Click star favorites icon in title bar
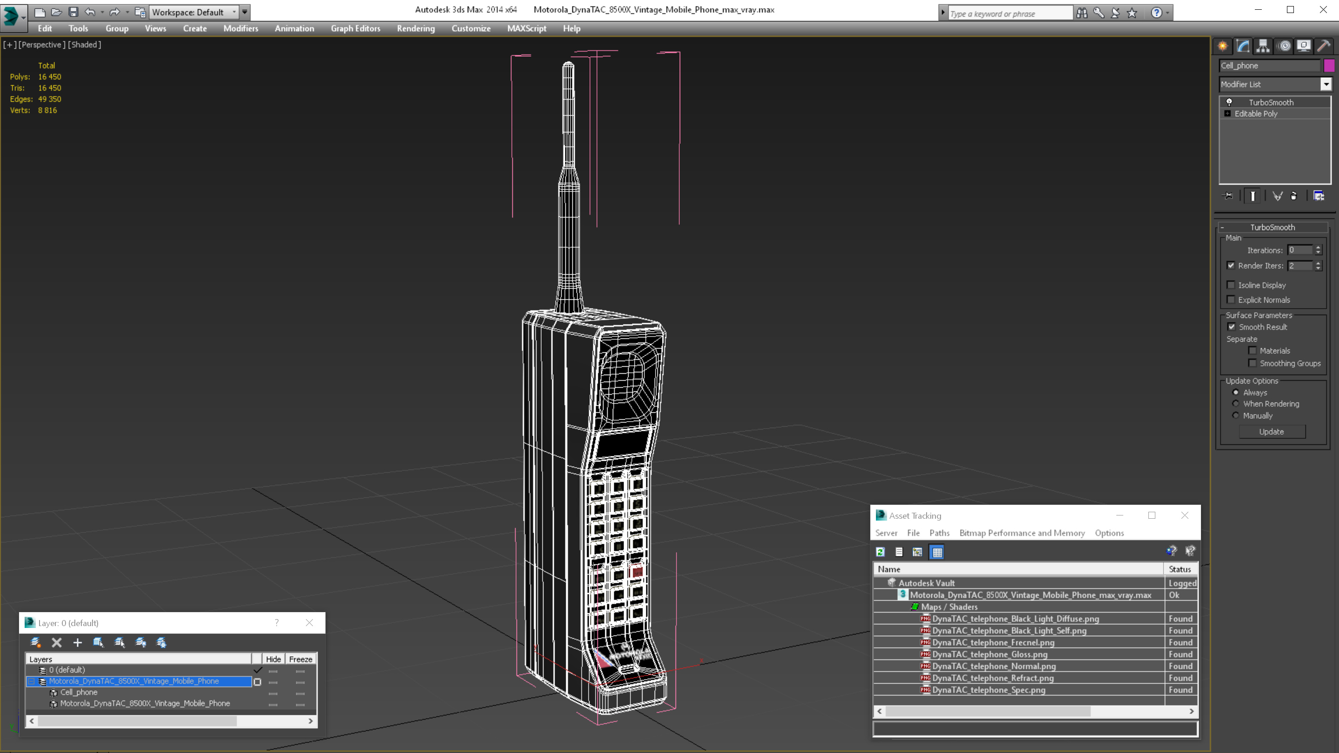Viewport: 1339px width, 753px height. pos(1132,13)
